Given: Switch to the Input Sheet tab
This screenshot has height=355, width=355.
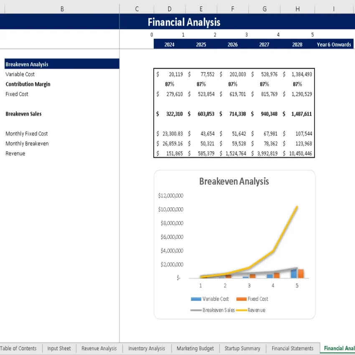Looking at the screenshot, I should point(59,348).
